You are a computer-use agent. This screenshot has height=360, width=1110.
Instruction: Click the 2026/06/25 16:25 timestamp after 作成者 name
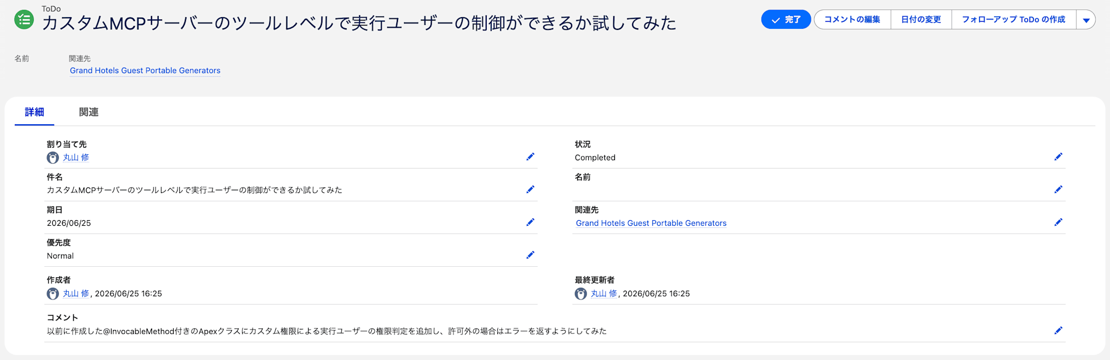tap(128, 293)
